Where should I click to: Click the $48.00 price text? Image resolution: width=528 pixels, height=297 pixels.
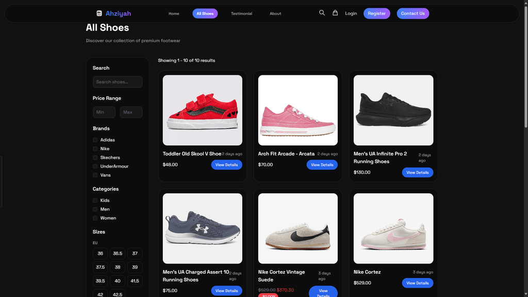(170, 164)
